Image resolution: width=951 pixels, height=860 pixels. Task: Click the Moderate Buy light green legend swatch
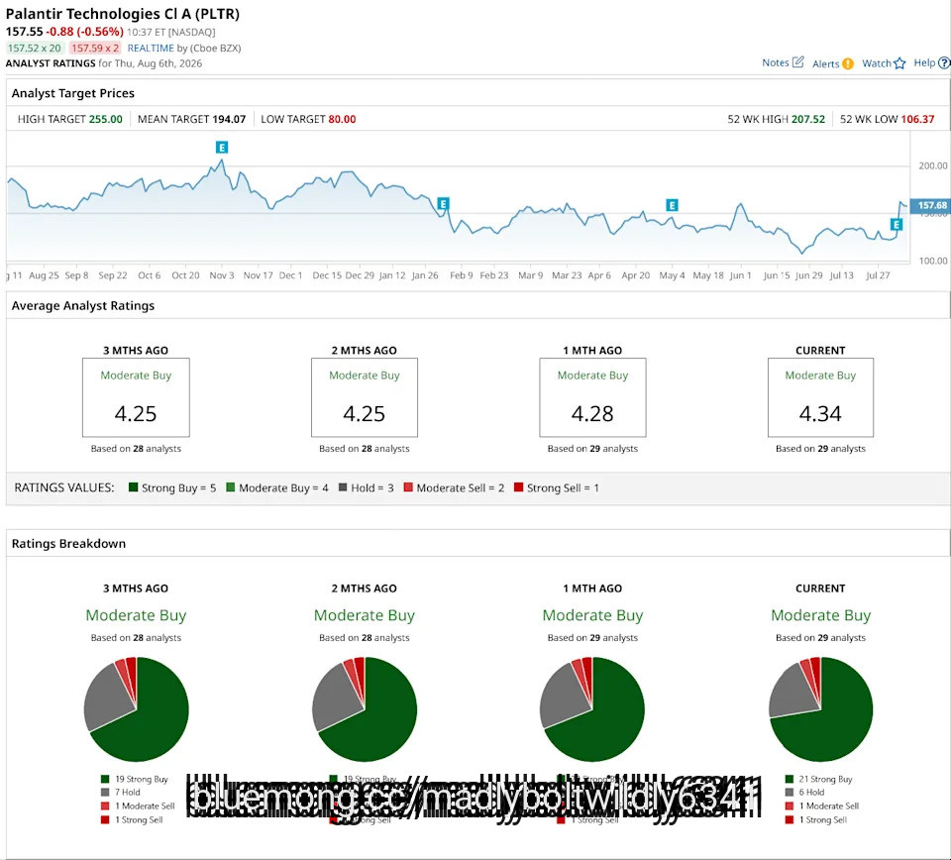click(231, 487)
